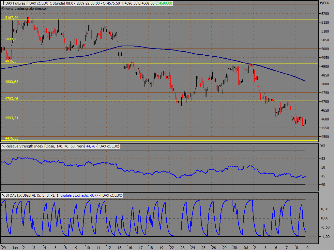Click the 4700 price axis tick
Image resolution: width=334 pixels, height=250 pixels.
(x=325, y=102)
